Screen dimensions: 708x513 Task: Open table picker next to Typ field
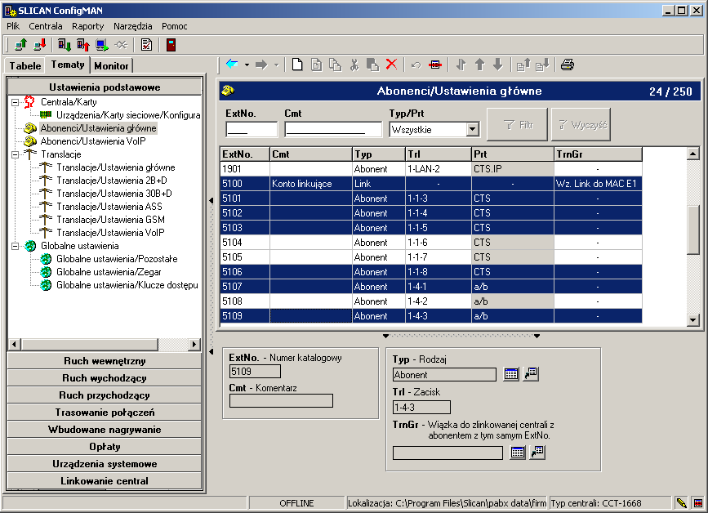[x=511, y=374]
